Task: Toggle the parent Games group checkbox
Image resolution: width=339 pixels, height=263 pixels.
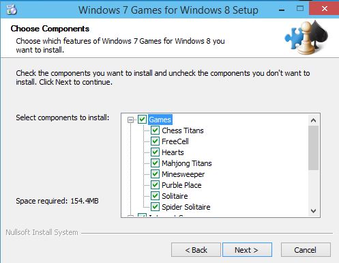Action: tap(142, 120)
